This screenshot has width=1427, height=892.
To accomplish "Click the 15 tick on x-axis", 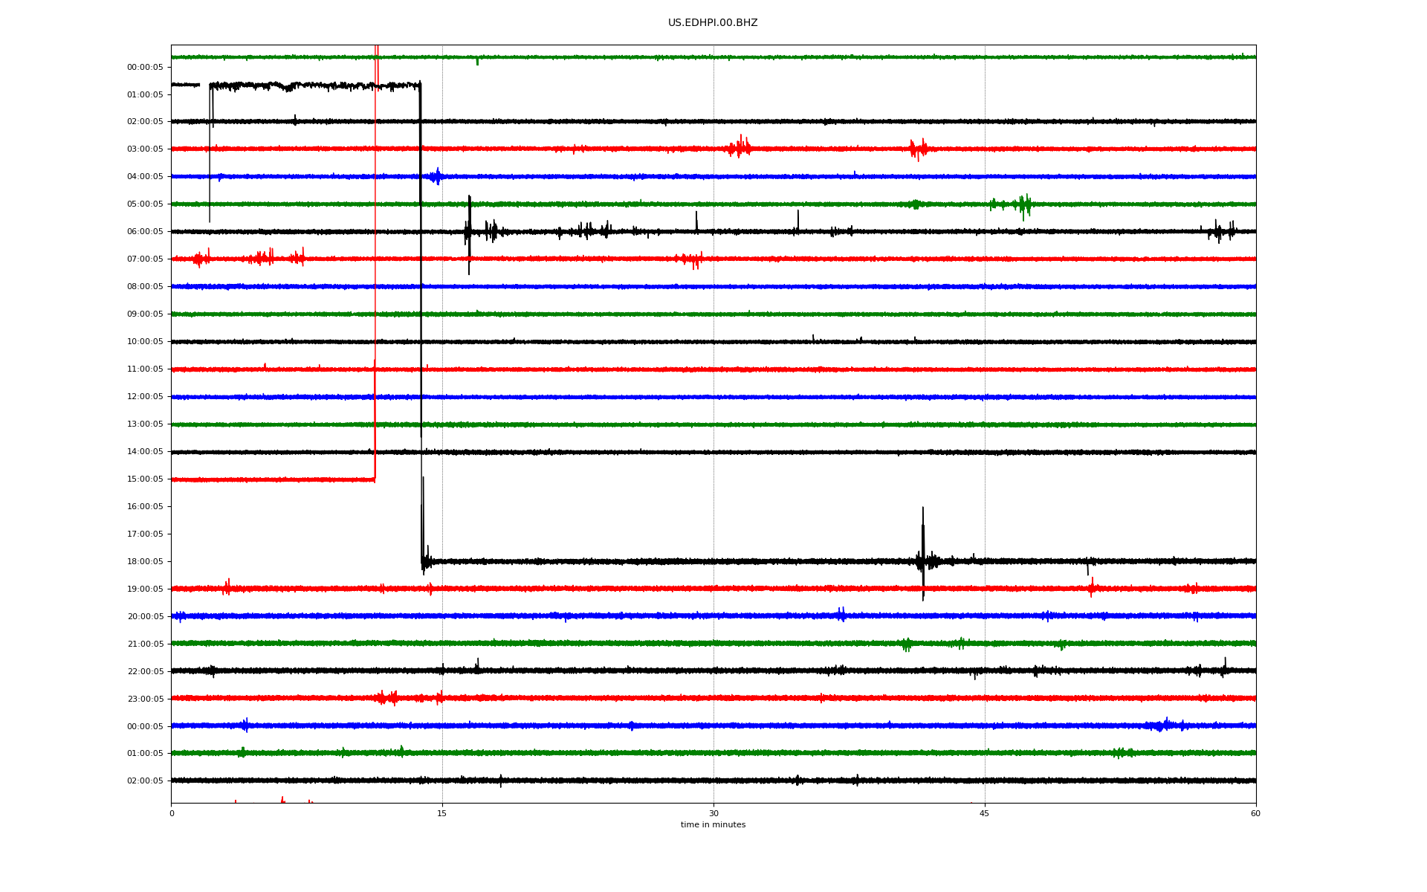I will (x=442, y=814).
